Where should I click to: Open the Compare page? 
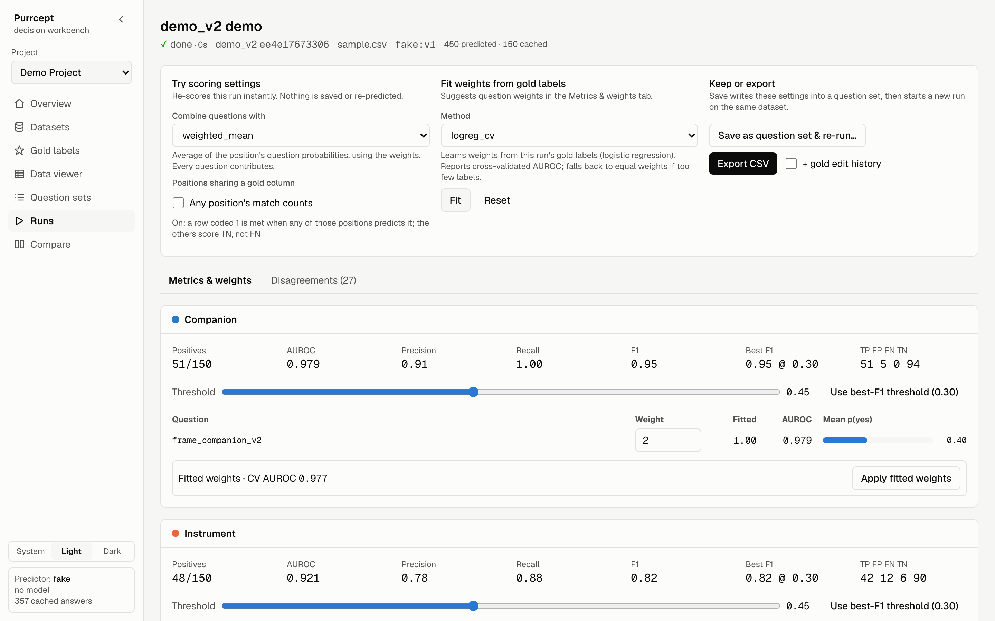72,244
